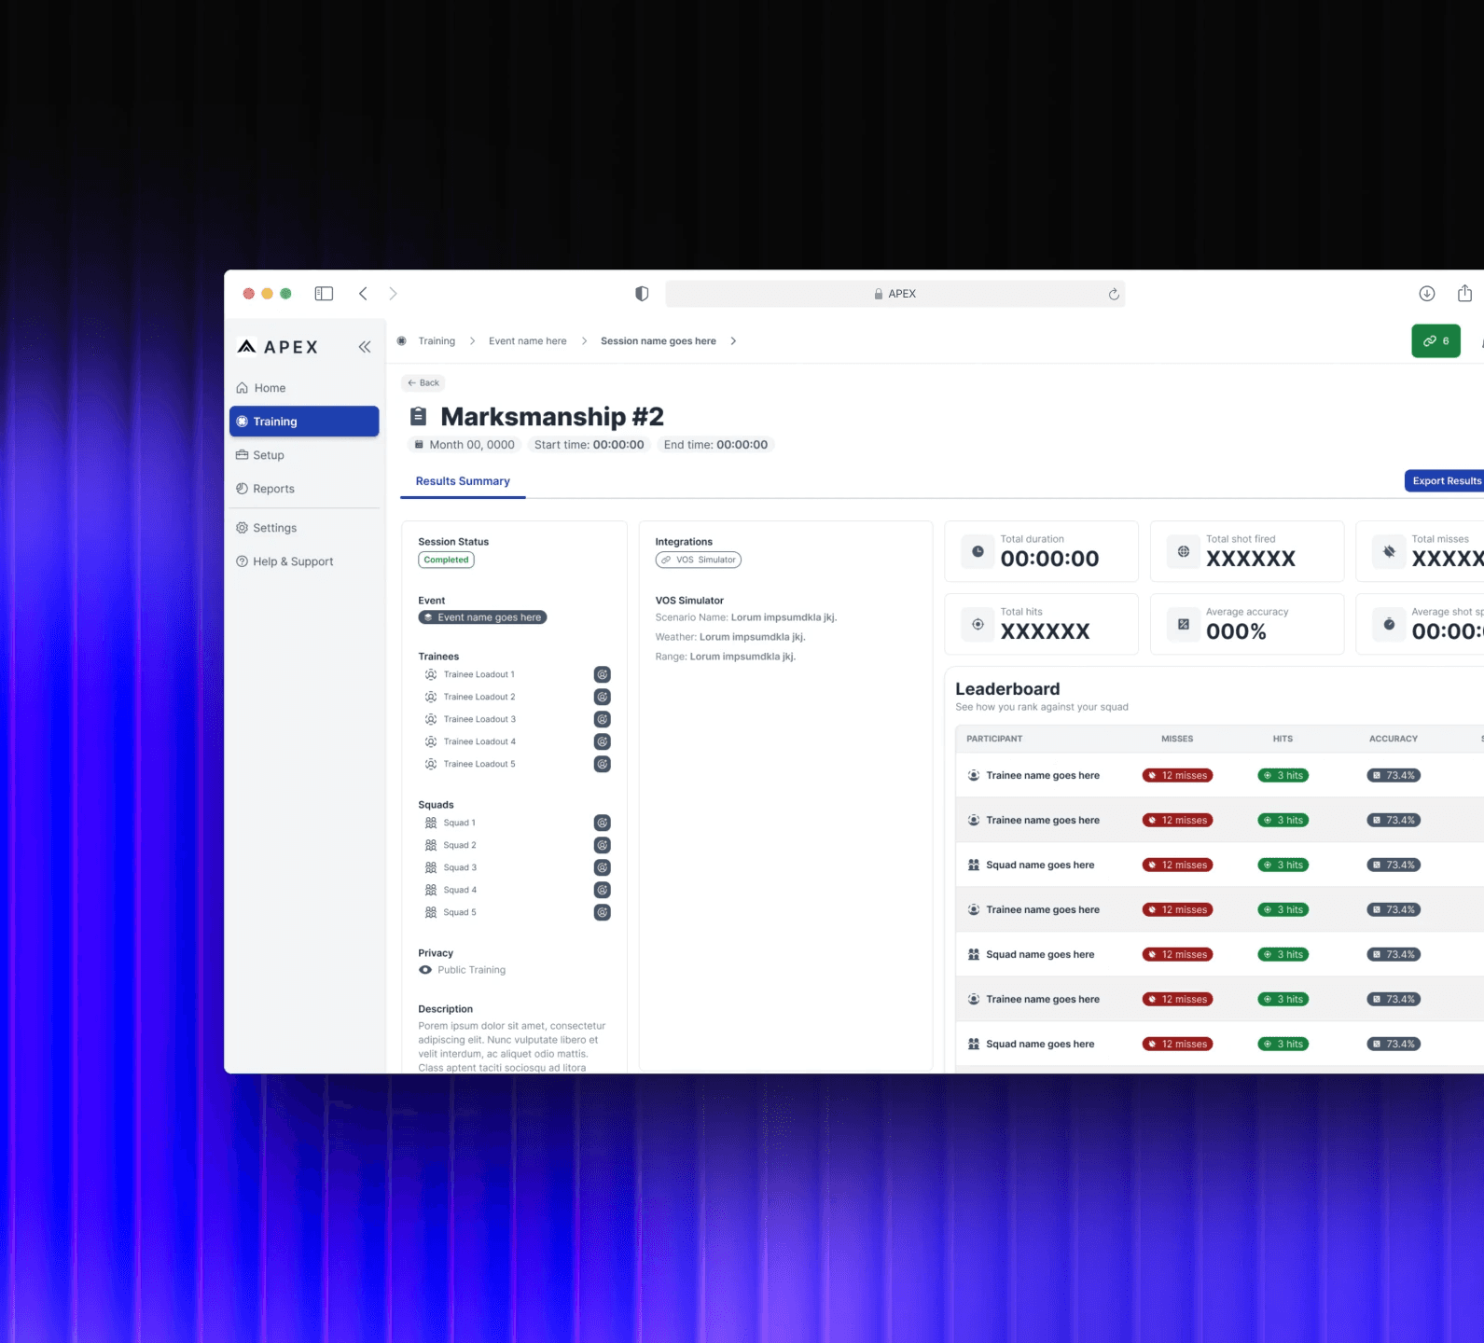Open target icon for Trainee Loadout 2

pos(603,697)
